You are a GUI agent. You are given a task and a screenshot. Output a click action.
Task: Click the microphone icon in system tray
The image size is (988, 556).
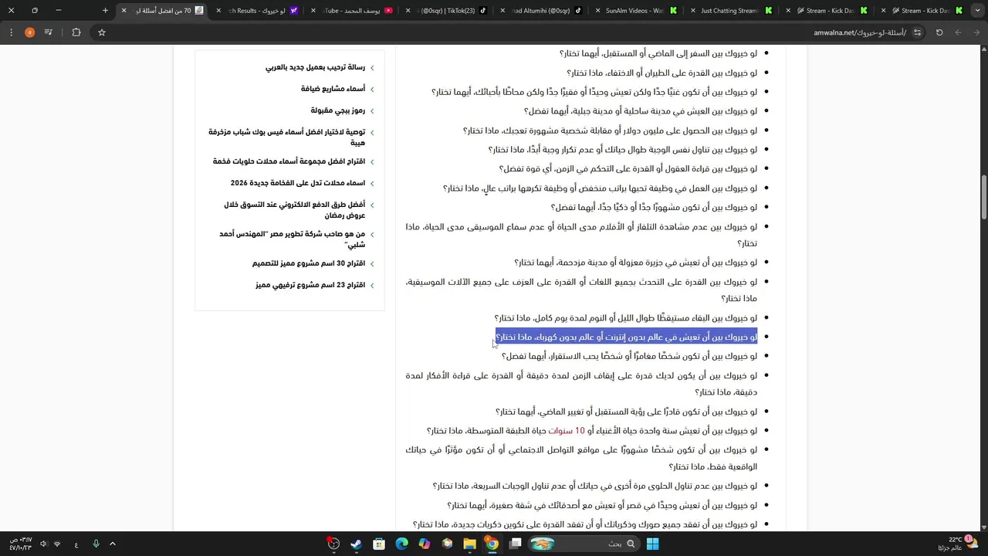click(x=96, y=544)
